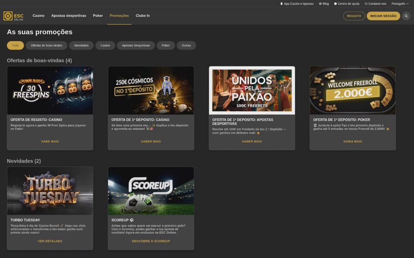
Task: Click SABE MAIS on registo casino offer
Action: (x=50, y=141)
